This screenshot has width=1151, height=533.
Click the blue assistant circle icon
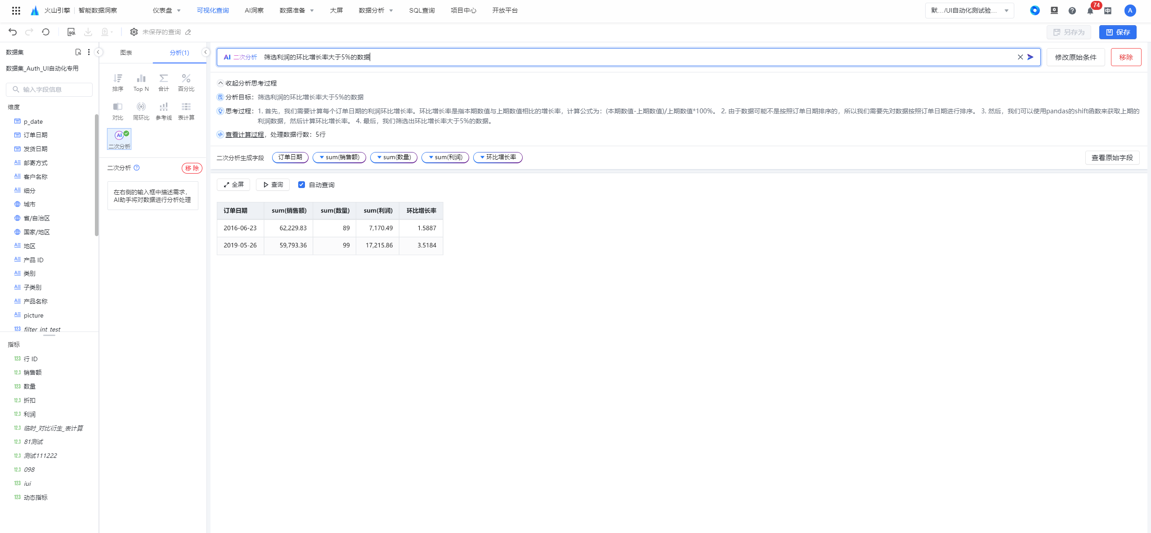pos(1035,10)
